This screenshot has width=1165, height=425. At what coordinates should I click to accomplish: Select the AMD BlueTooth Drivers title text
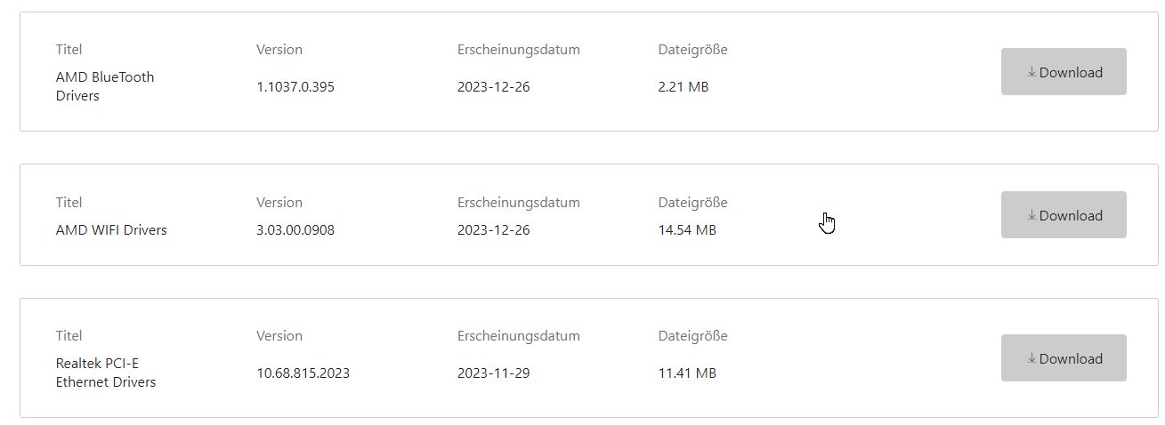click(104, 86)
